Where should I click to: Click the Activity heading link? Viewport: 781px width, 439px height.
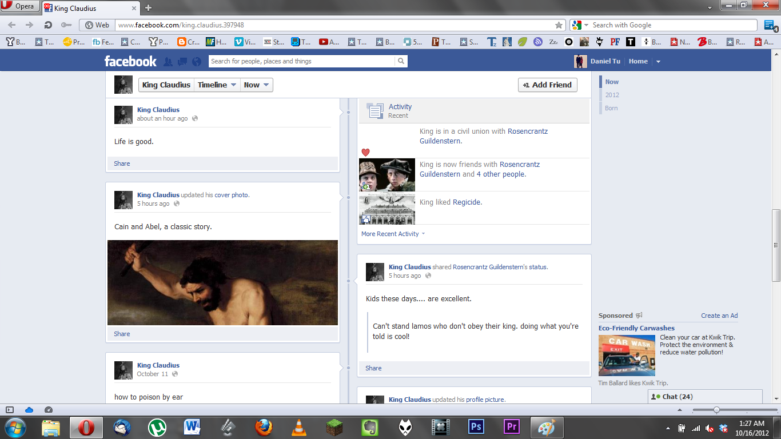click(x=400, y=106)
